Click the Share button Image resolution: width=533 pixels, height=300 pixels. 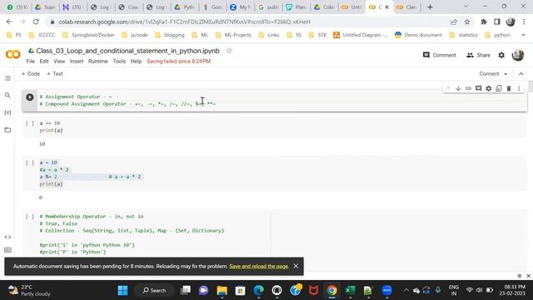(x=478, y=55)
